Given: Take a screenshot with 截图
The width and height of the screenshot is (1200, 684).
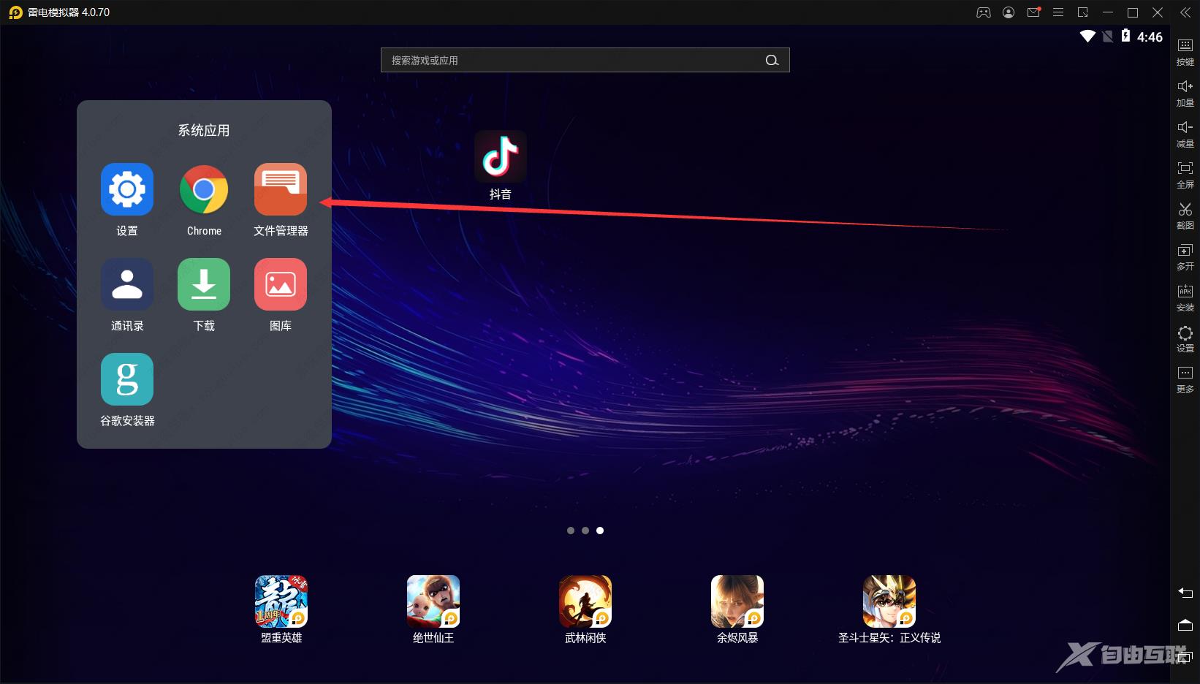Looking at the screenshot, I should 1185,216.
